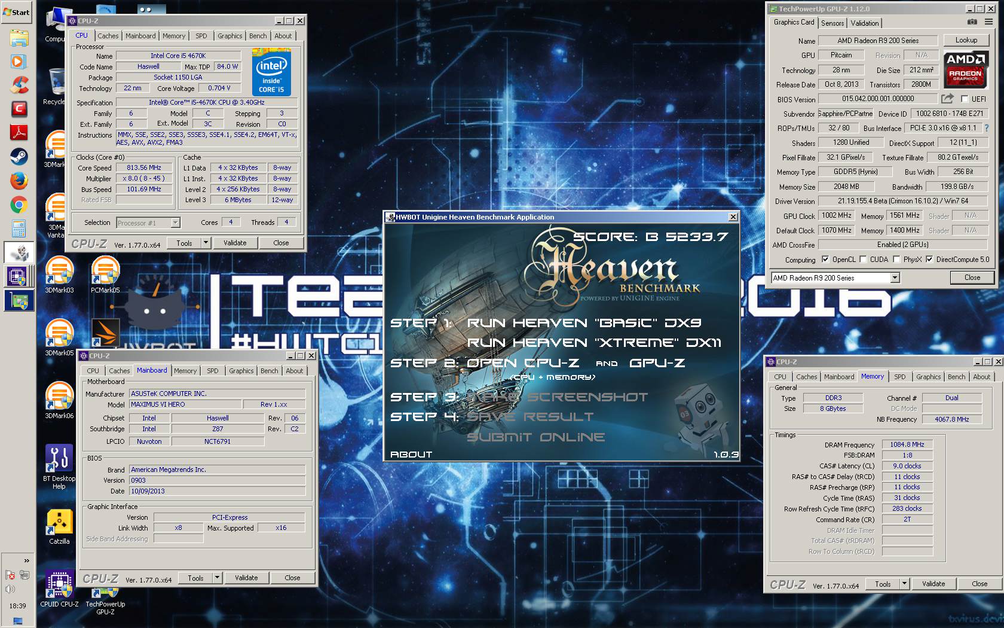Click the volume icon in system tray
The width and height of the screenshot is (1004, 628).
click(10, 589)
